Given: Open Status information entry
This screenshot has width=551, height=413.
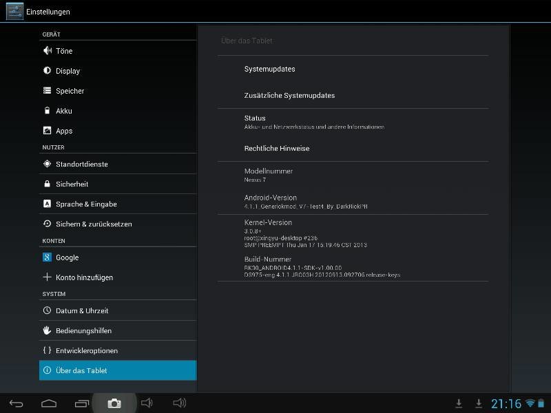Looking at the screenshot, I should [x=353, y=122].
